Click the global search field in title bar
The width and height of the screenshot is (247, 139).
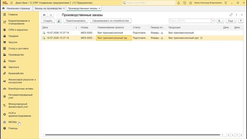(149, 3)
